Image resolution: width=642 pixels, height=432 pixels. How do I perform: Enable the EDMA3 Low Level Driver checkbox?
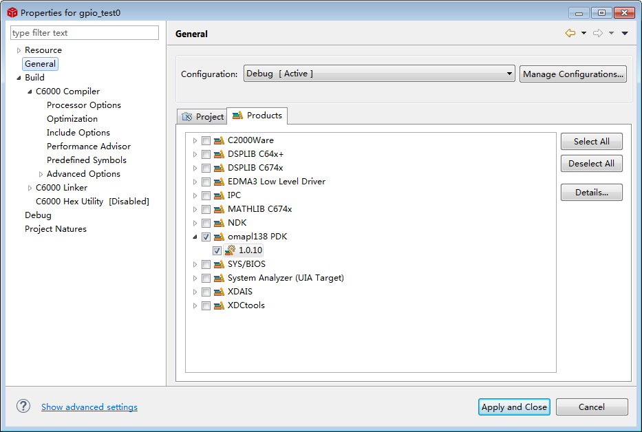pos(206,182)
